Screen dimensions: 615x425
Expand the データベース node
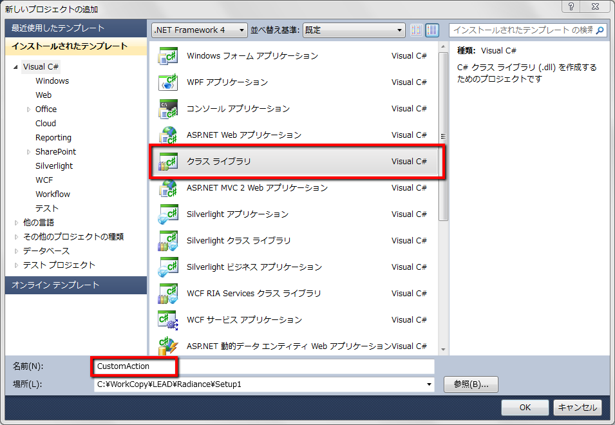16,251
